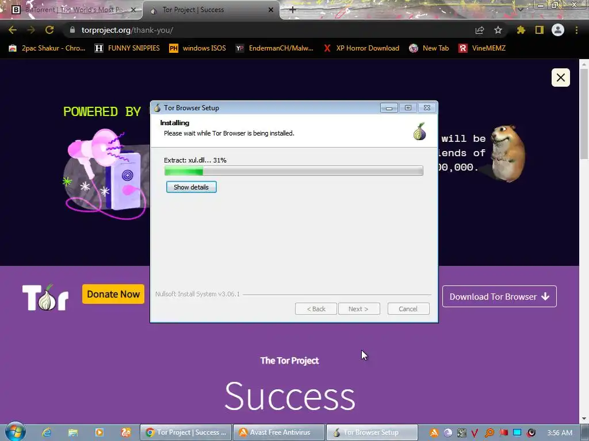Viewport: 589px width, 441px height.
Task: Click the Avast tray icon
Action: point(434,433)
